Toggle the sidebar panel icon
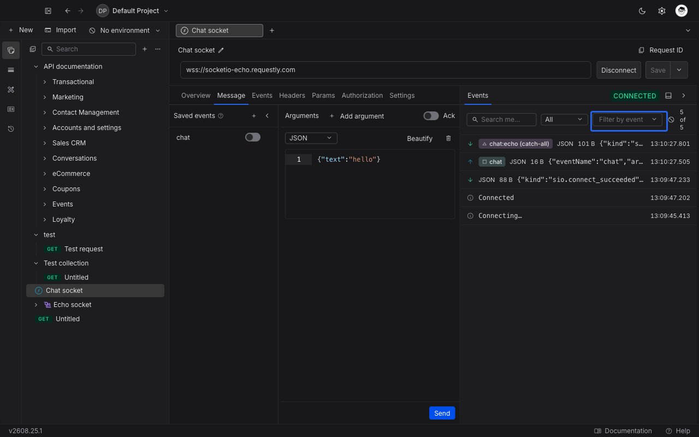 [48, 11]
